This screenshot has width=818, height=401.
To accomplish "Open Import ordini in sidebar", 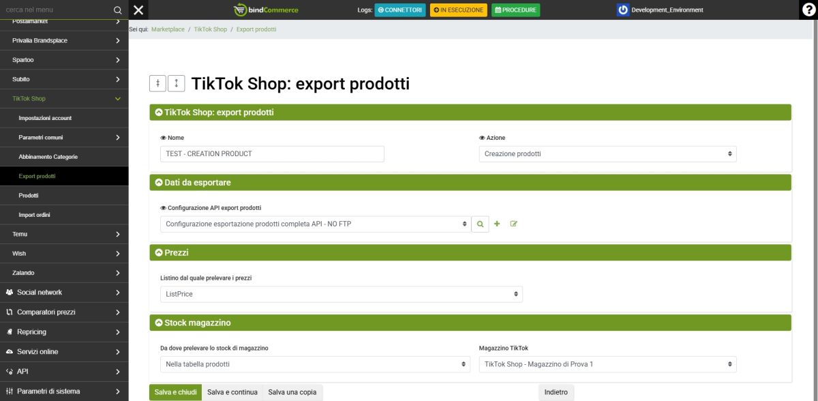I will click(64, 215).
